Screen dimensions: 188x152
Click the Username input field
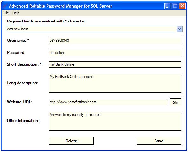pos(115,41)
